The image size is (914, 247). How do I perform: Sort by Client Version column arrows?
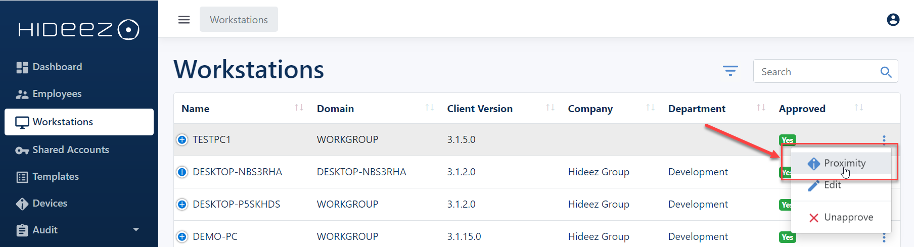[551, 108]
